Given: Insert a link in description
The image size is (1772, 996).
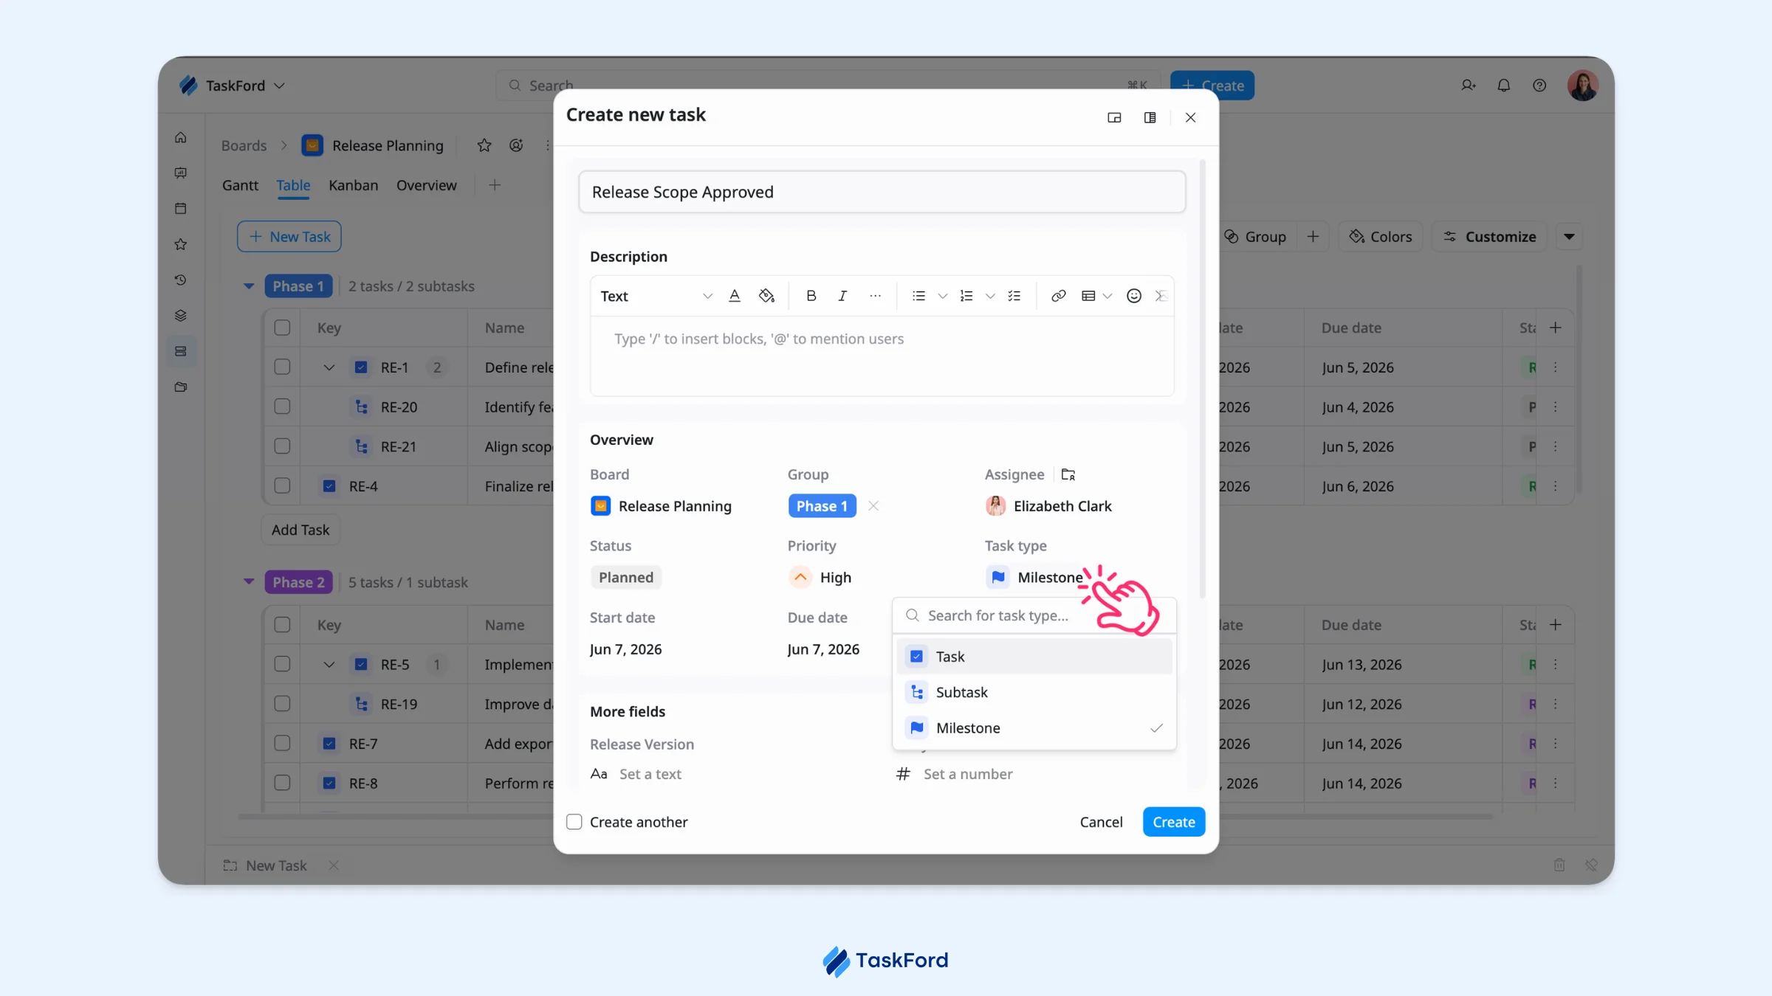Looking at the screenshot, I should pyautogui.click(x=1058, y=296).
